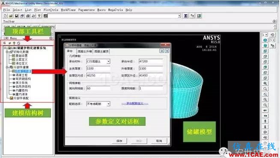Viewport: 280px width, 158px height.
Task: Click the Zoom Out minus magnifier icon
Action: pyautogui.click(x=265, y=105)
